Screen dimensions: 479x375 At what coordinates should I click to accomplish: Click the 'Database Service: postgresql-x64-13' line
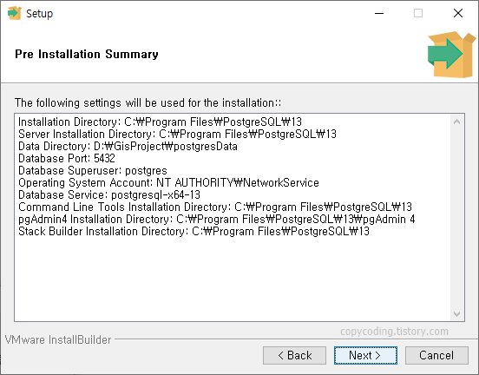pyautogui.click(x=109, y=195)
